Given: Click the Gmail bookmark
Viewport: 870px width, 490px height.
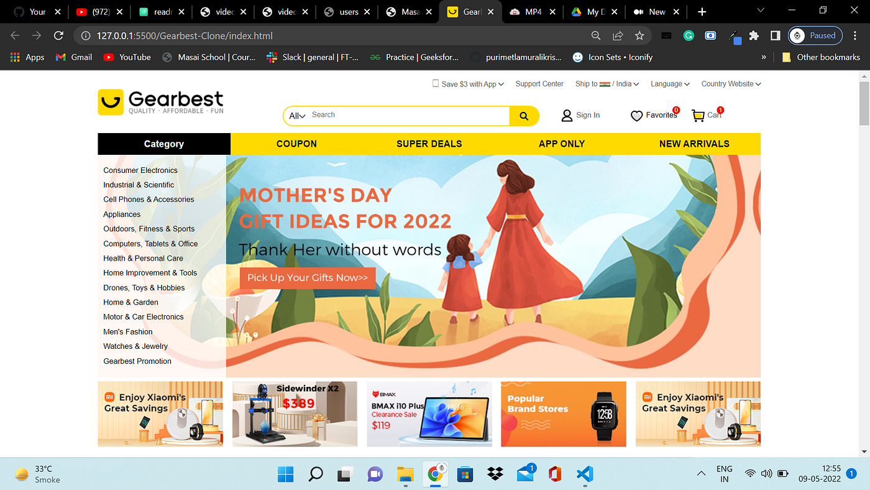Looking at the screenshot, I should pyautogui.click(x=74, y=57).
